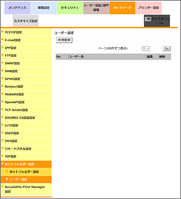Open E-mail設定 in the sidebar
The height and width of the screenshot is (199, 181).
tap(26, 40)
